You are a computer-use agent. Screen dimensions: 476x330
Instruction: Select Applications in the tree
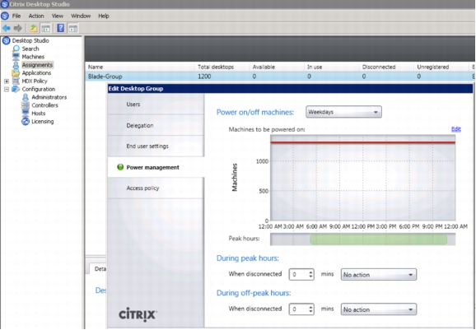coord(36,73)
